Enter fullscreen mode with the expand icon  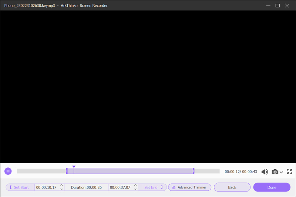289,171
